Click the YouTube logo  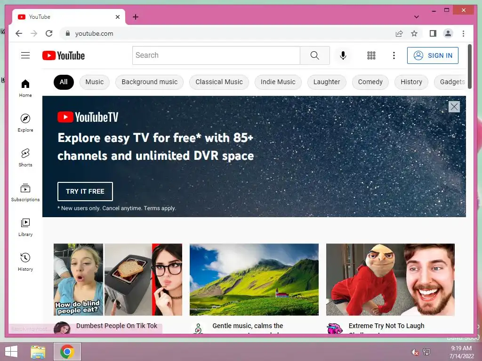point(64,55)
